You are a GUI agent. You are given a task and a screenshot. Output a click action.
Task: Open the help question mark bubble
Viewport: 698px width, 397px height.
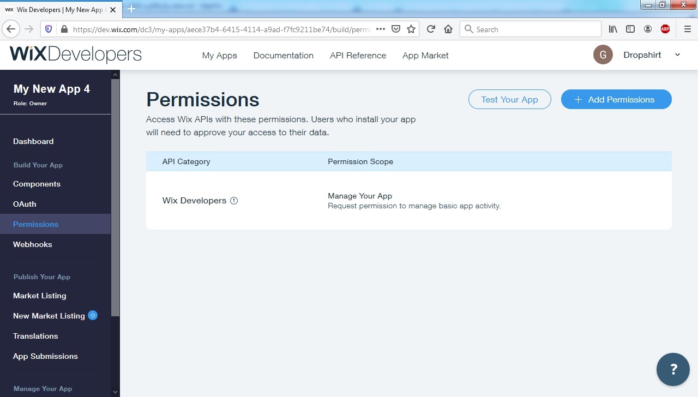(x=673, y=370)
